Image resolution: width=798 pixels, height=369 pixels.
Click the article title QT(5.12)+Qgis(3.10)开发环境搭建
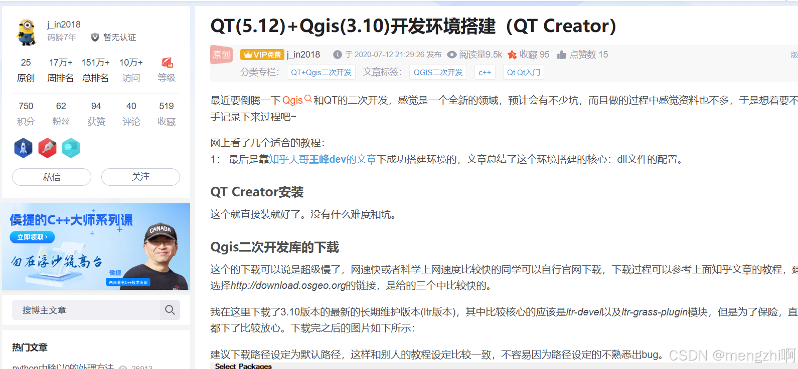coord(413,26)
